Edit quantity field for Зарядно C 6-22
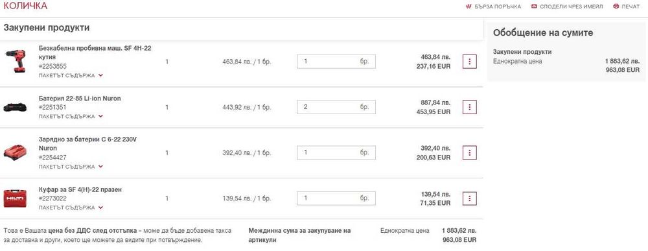This screenshot has width=648, height=251. 336,152
